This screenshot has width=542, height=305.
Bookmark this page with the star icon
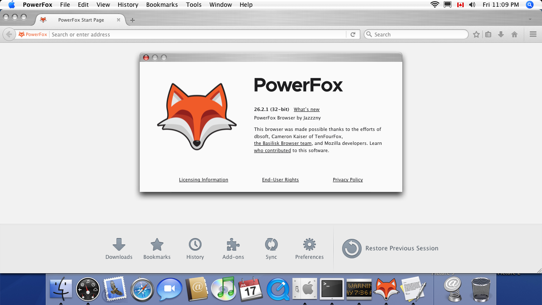(476, 35)
